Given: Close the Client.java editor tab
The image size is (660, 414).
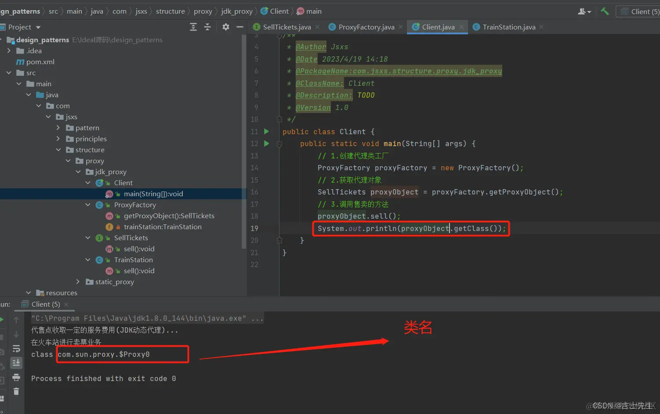Looking at the screenshot, I should (x=461, y=27).
